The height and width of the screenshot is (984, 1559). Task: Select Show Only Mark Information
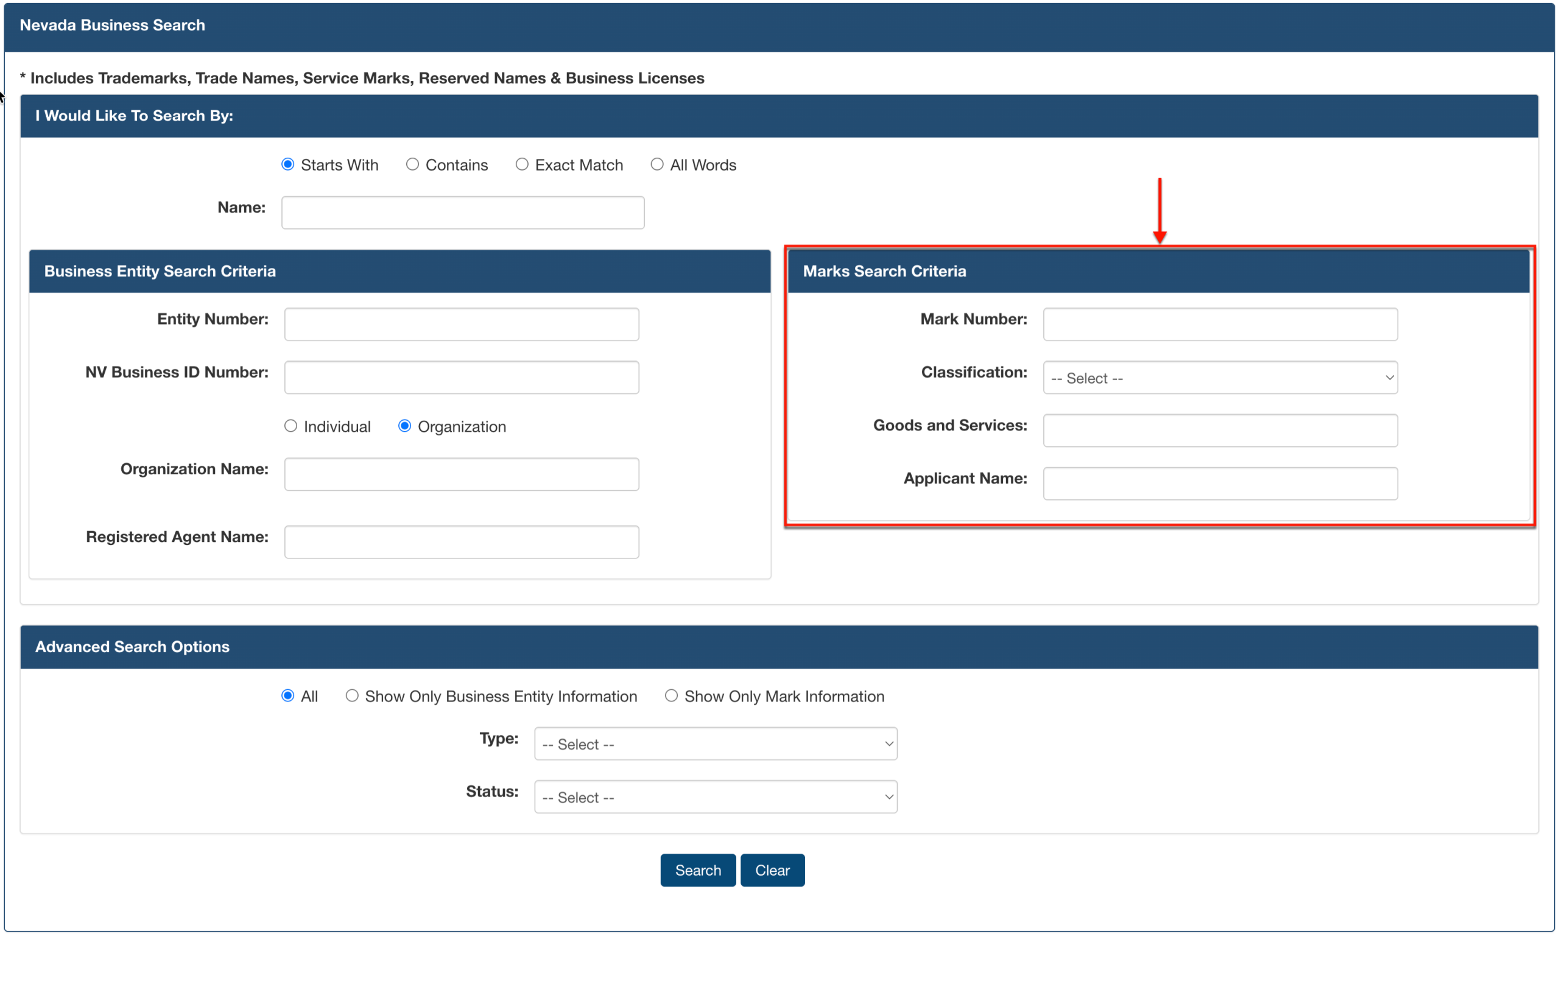[671, 696]
